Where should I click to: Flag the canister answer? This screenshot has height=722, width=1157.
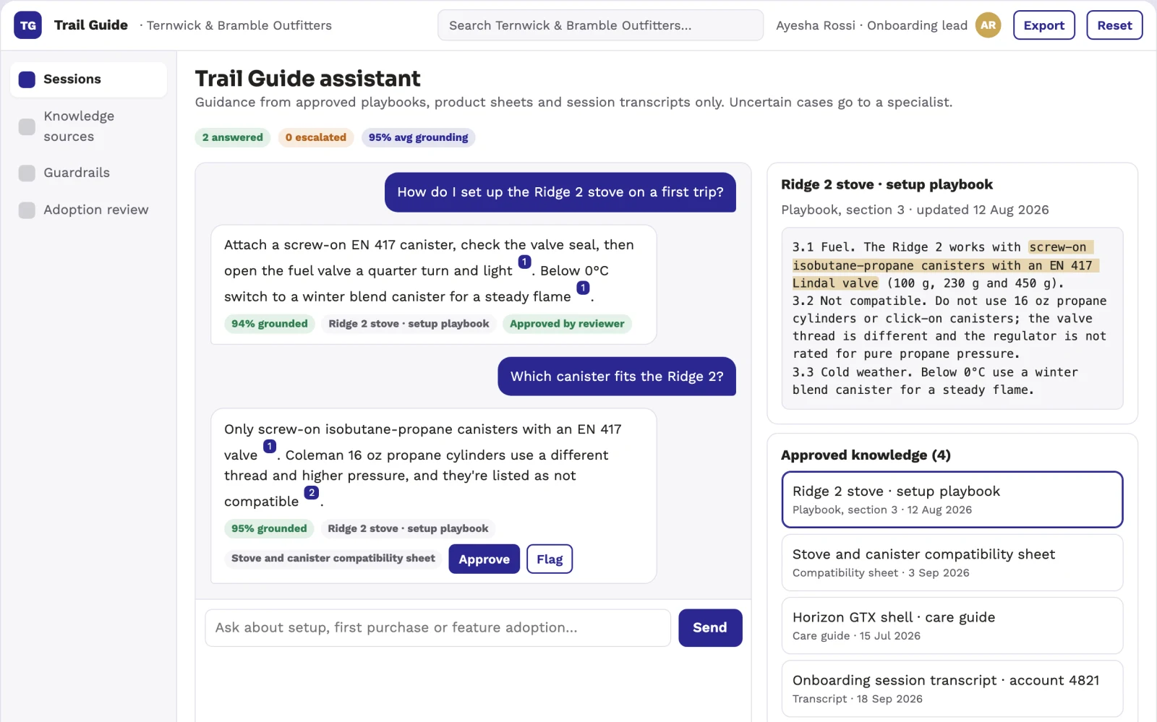pyautogui.click(x=550, y=559)
